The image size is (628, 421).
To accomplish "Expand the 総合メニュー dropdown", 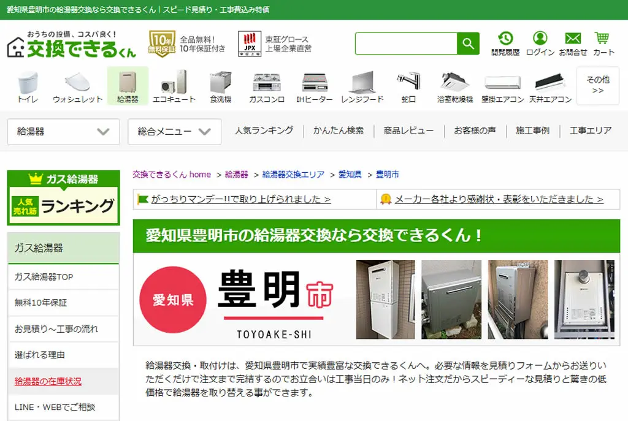I will 174,132.
